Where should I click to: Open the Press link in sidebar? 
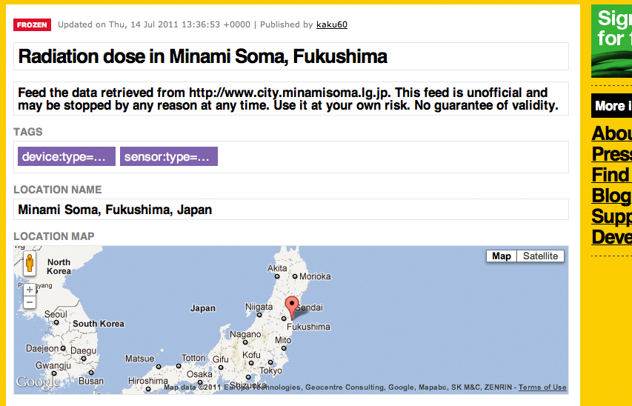click(611, 154)
